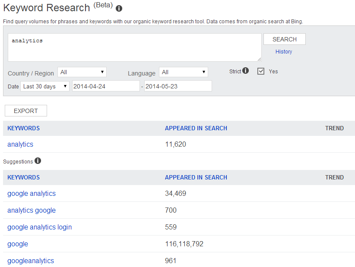Open the History link
The height and width of the screenshot is (267, 355).
pos(284,52)
